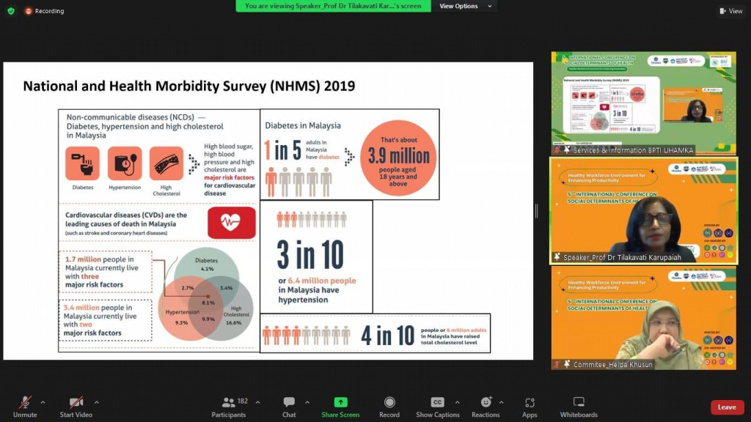
Task: Click divider handle between slide and videos
Action: [x=537, y=211]
